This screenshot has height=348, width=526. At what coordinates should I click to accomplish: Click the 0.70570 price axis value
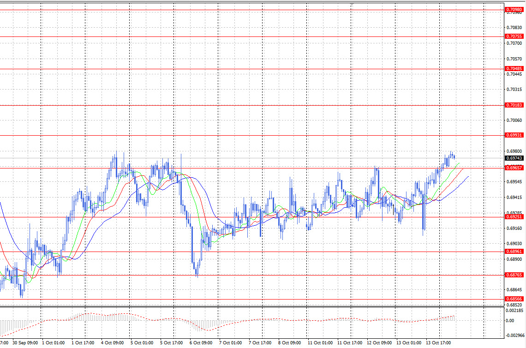point(514,59)
